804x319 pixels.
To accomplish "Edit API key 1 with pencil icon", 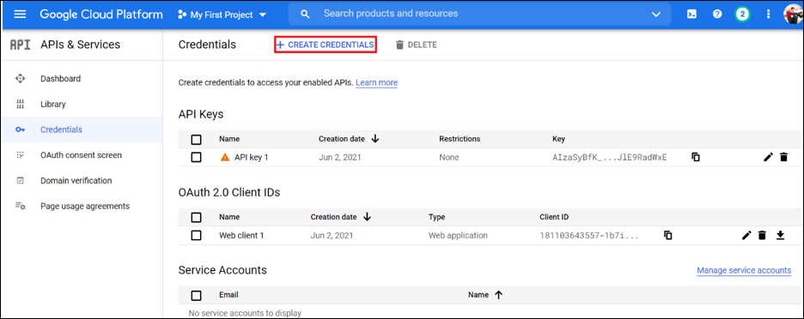I will tap(768, 157).
